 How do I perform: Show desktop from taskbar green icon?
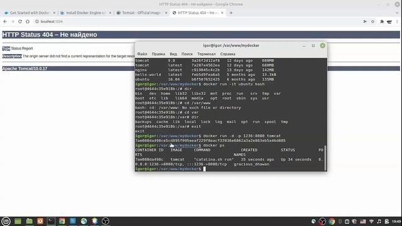18,221
